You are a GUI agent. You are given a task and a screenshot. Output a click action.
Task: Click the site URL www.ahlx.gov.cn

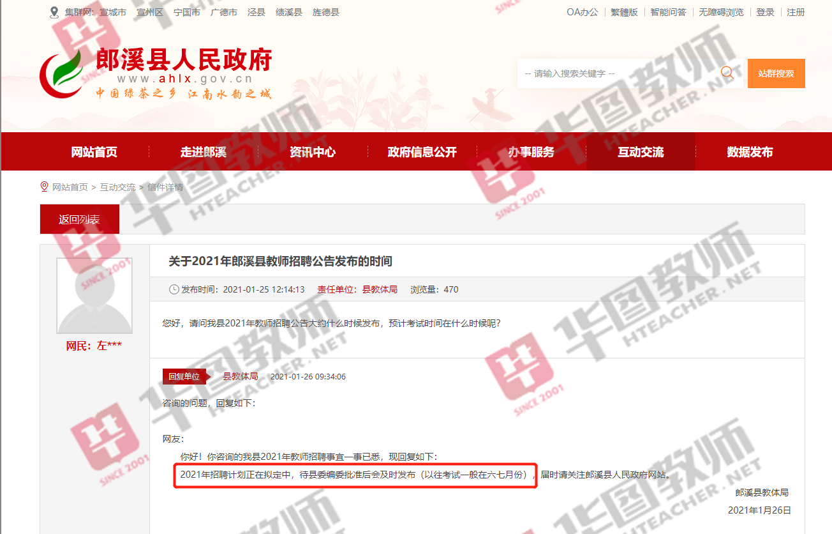185,79
